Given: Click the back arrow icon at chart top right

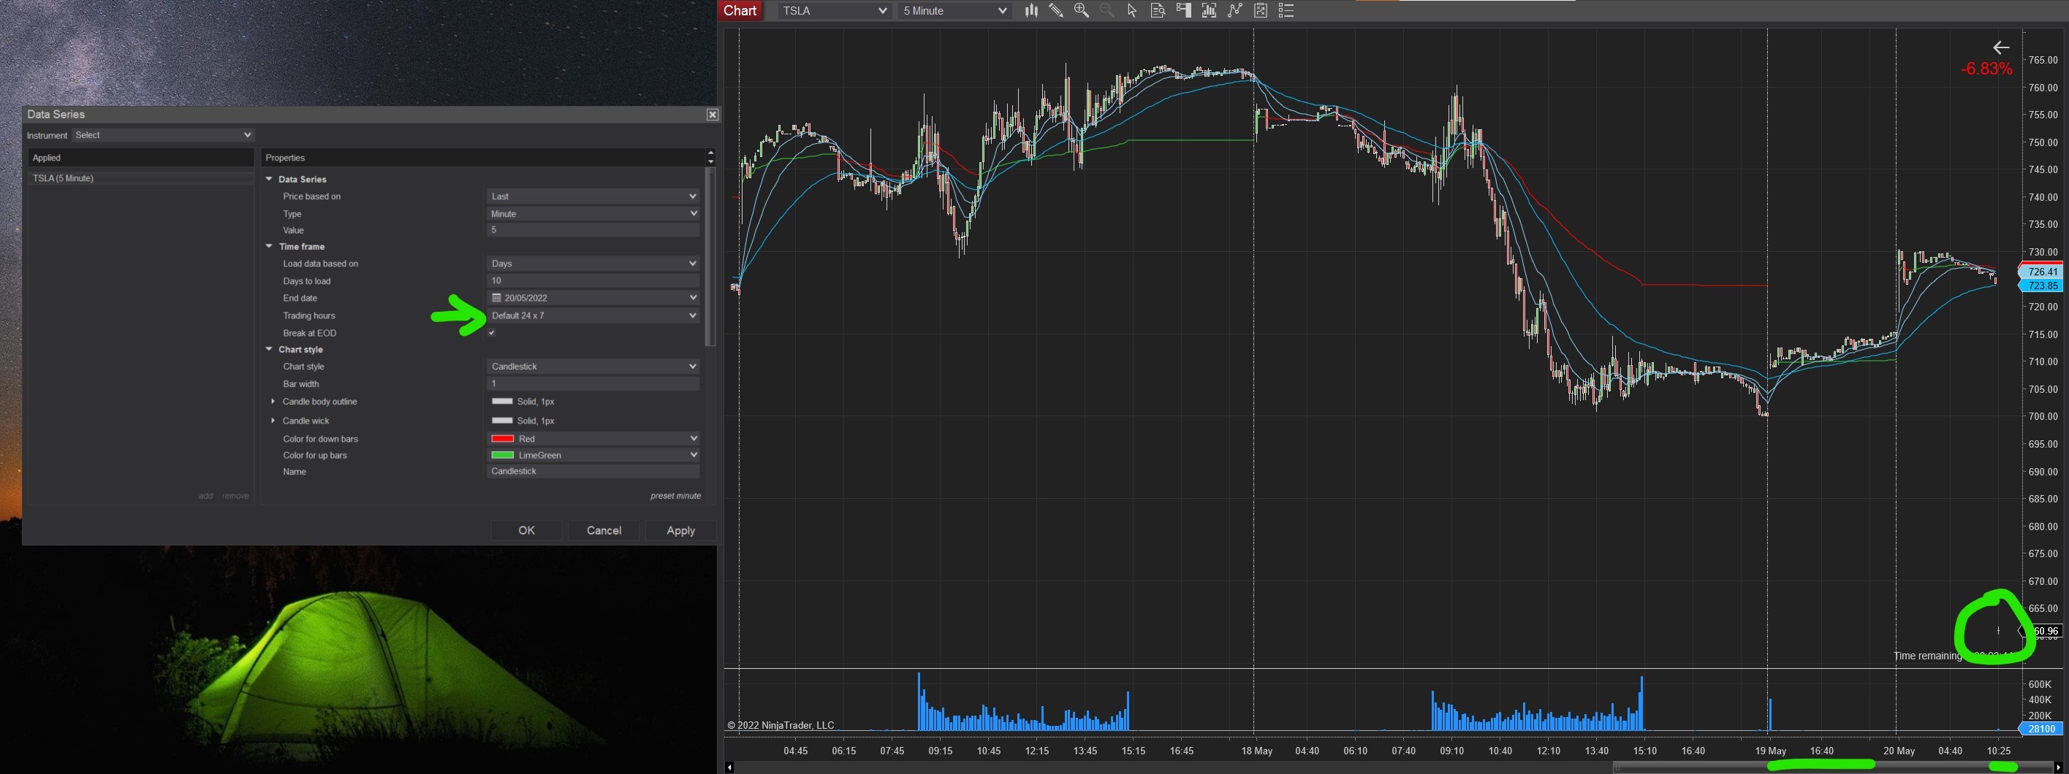Looking at the screenshot, I should coord(2001,47).
